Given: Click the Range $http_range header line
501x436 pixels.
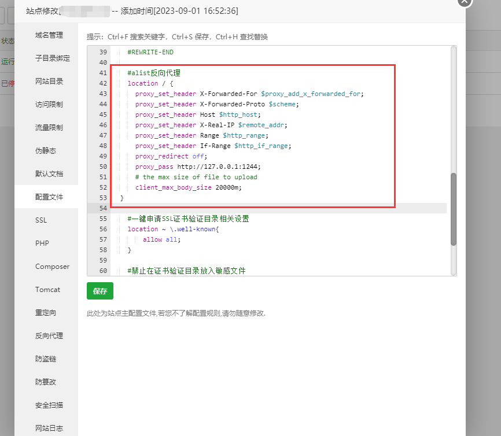Looking at the screenshot, I should pyautogui.click(x=201, y=135).
